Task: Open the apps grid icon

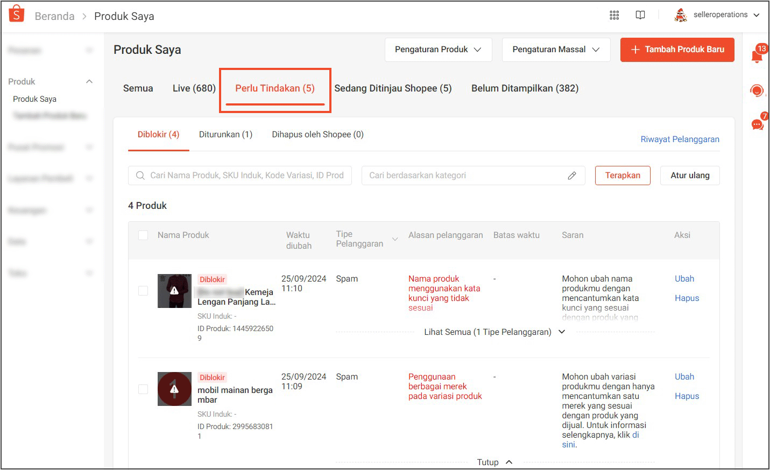Action: pyautogui.click(x=614, y=15)
